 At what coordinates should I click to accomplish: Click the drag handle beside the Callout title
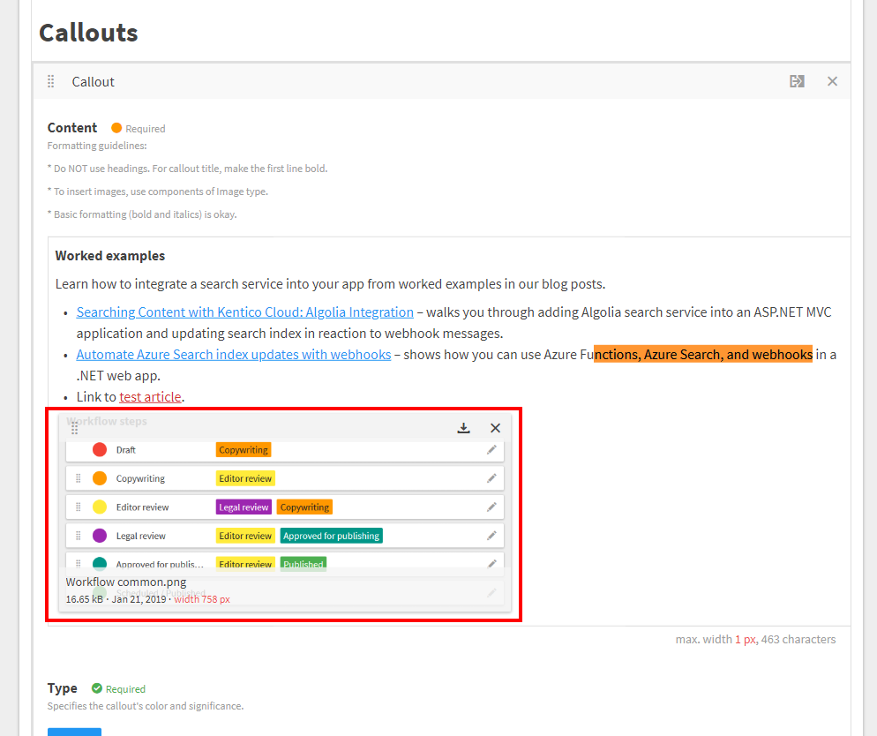point(50,80)
